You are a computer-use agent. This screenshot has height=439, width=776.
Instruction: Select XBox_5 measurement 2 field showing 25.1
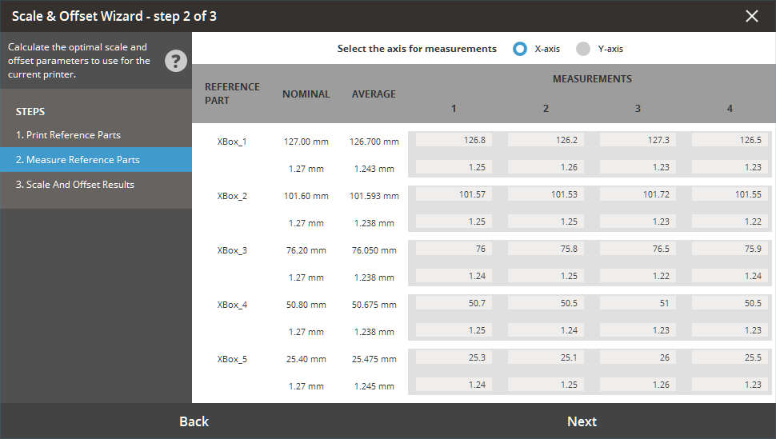click(x=546, y=357)
